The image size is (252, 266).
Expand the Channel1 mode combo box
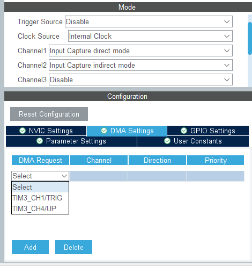[x=140, y=51]
